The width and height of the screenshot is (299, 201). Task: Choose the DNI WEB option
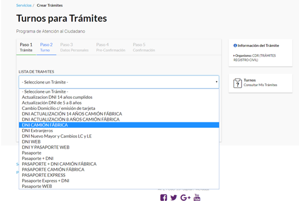click(x=119, y=141)
